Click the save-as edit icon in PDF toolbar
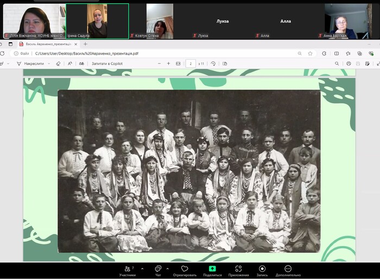 point(368,63)
